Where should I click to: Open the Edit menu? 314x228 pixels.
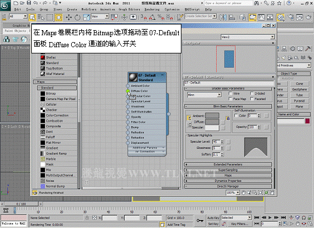tap(18, 9)
